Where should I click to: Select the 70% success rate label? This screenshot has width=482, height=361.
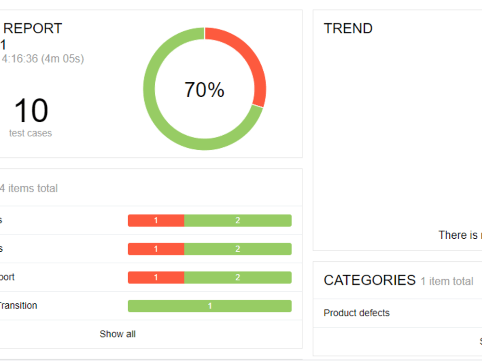(204, 89)
